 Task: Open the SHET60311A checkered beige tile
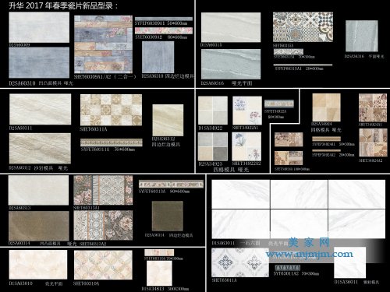111,110
